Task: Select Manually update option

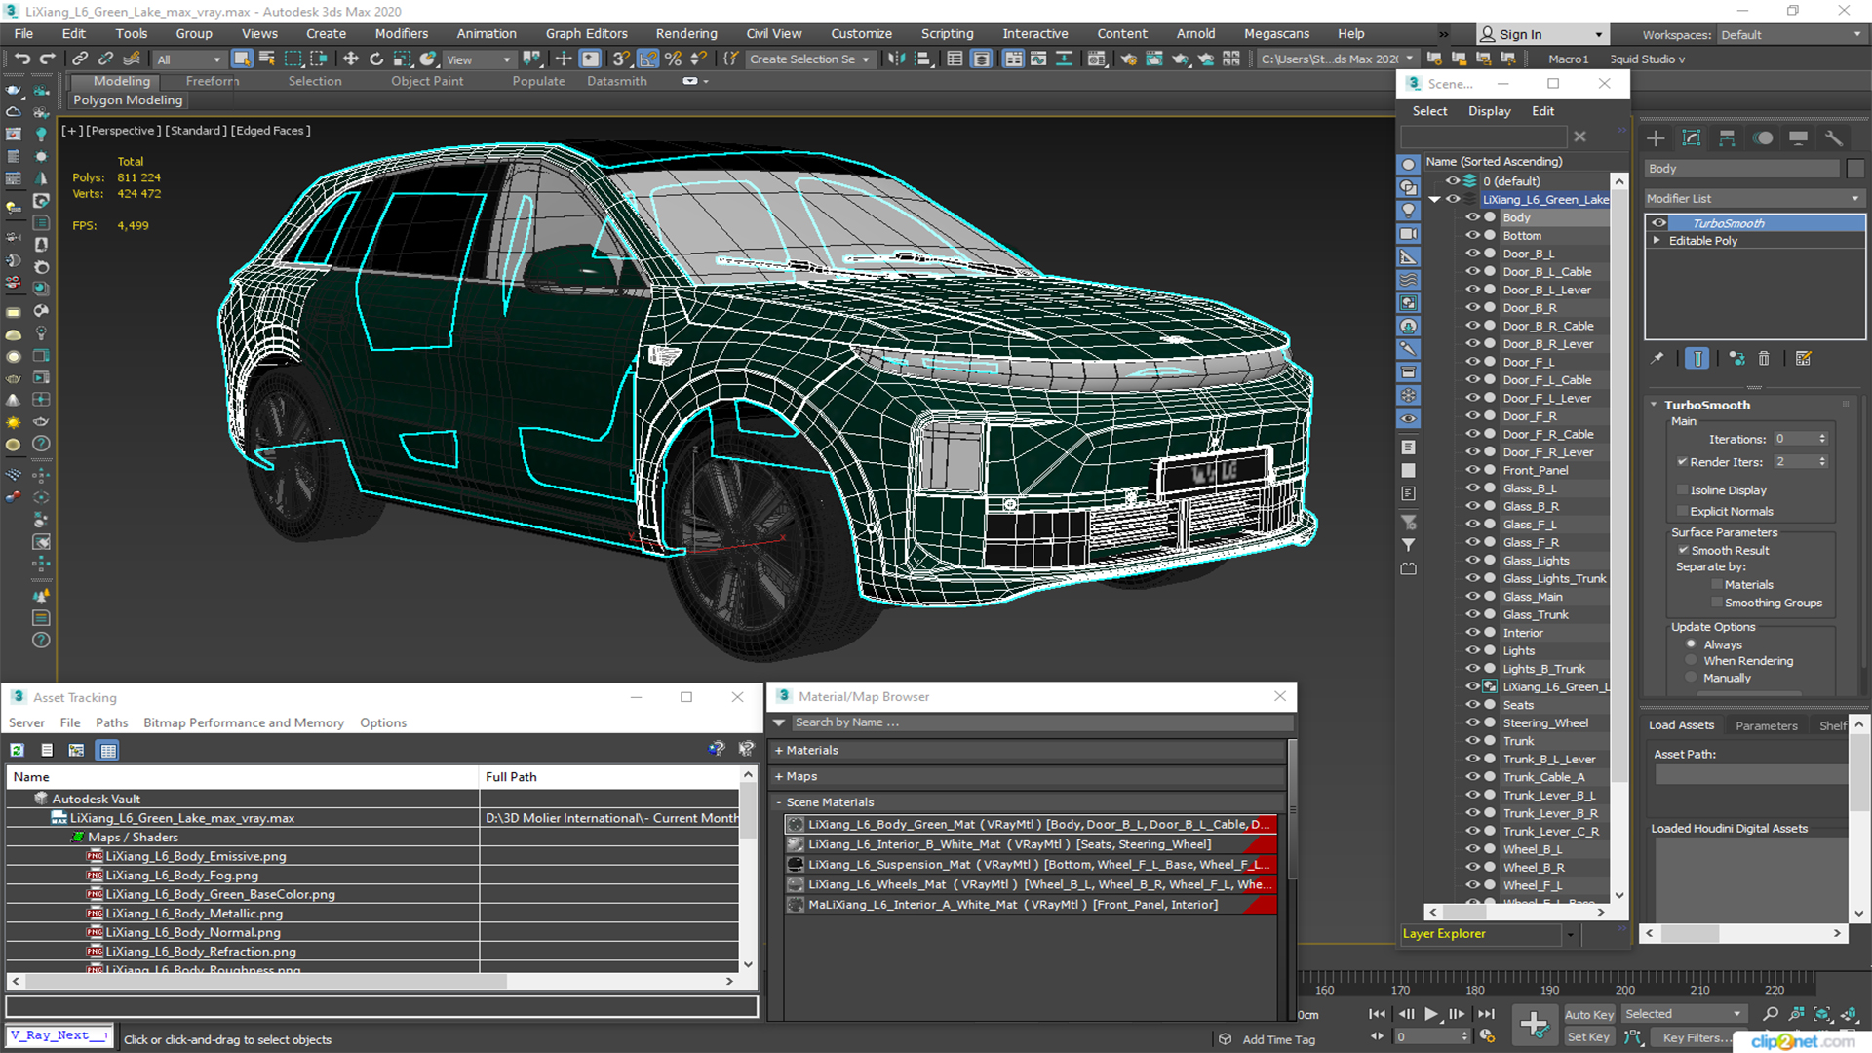Action: click(1691, 679)
